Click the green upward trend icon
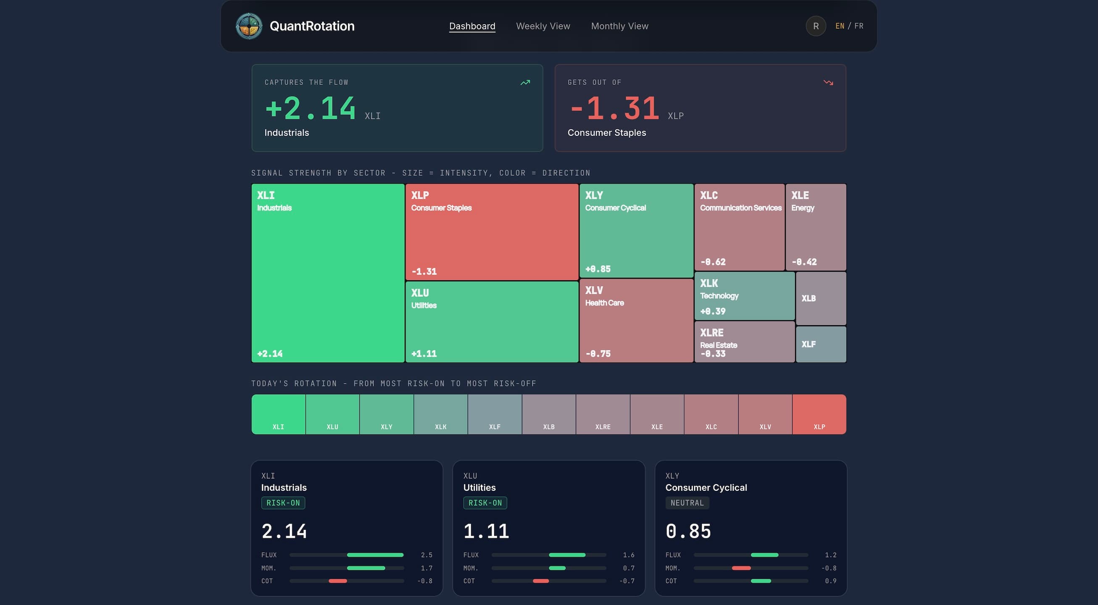The height and width of the screenshot is (605, 1098). click(525, 82)
